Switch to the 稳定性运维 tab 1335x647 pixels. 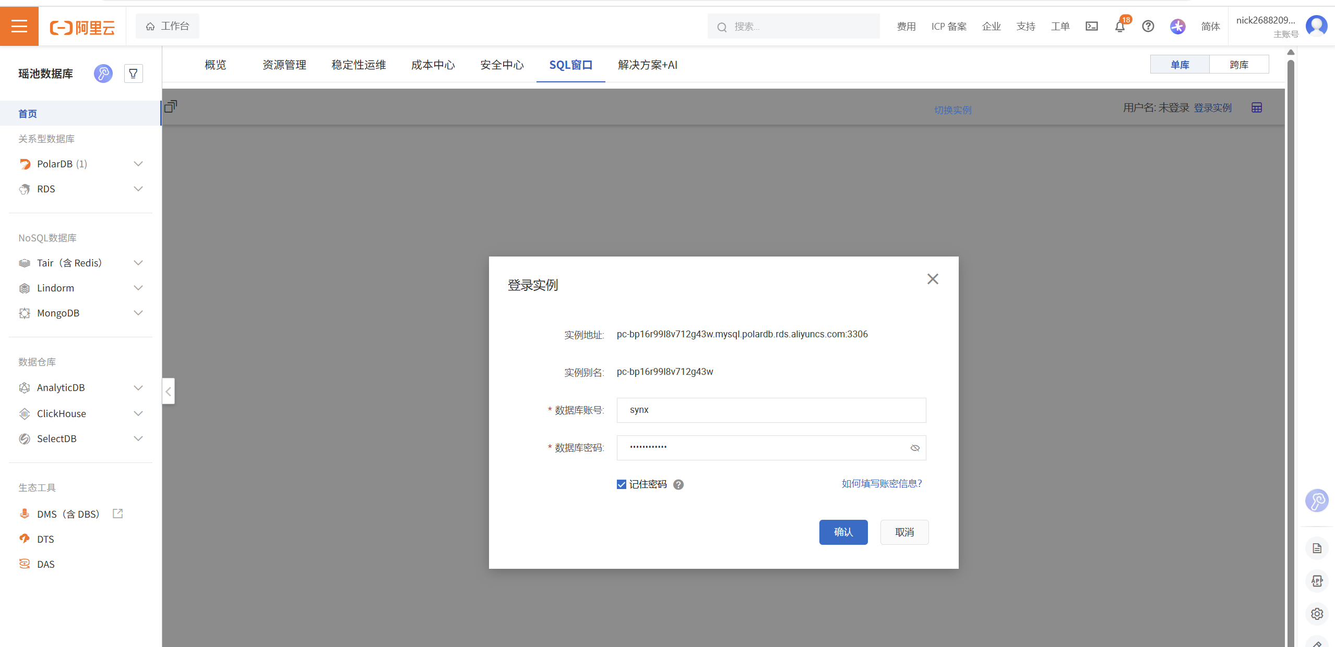359,65
